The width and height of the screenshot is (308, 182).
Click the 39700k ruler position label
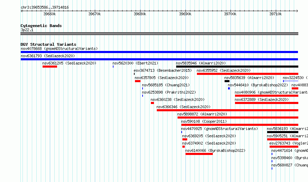pos(230,14)
